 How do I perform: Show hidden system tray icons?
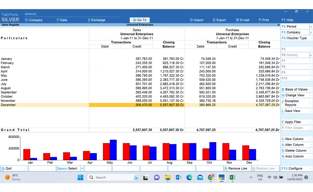pyautogui.click(x=251, y=177)
